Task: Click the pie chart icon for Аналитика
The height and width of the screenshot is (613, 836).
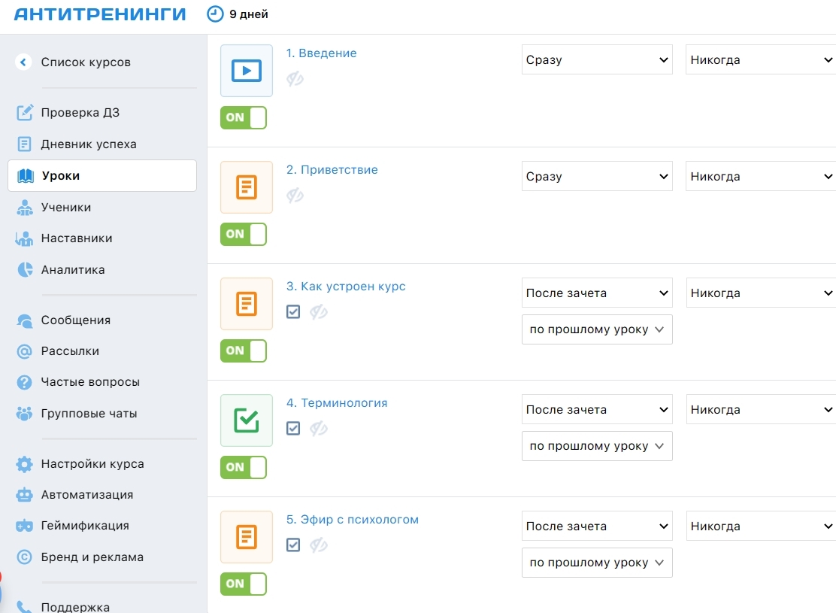Action: tap(25, 269)
